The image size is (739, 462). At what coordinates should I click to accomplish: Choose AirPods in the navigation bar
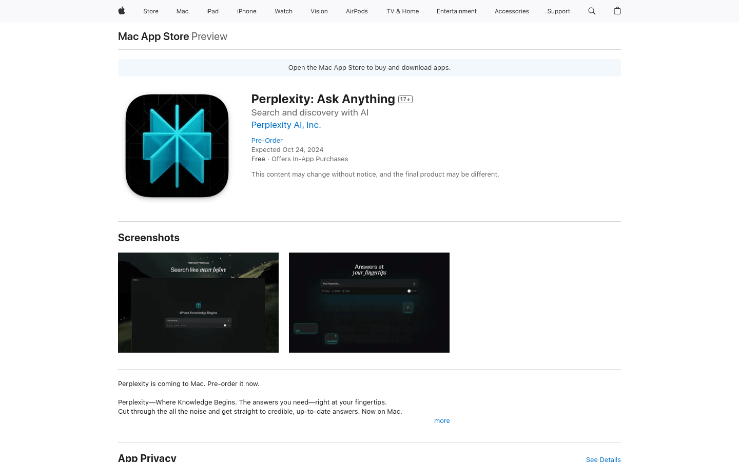357,11
